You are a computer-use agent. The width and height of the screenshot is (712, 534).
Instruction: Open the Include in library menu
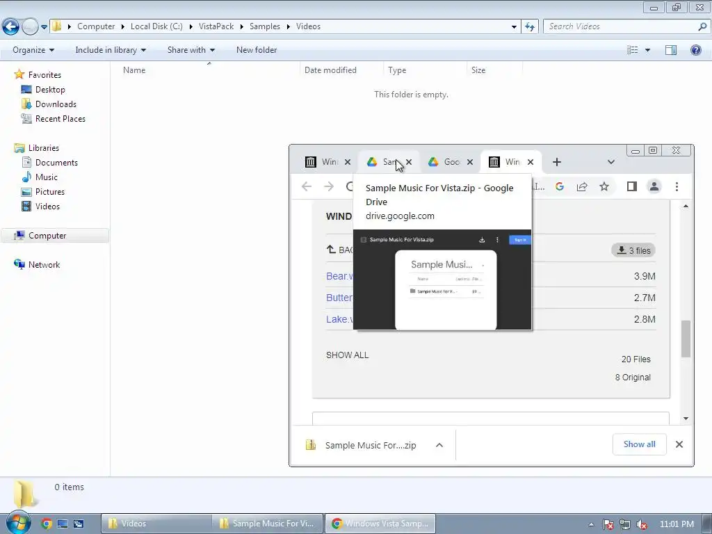111,50
